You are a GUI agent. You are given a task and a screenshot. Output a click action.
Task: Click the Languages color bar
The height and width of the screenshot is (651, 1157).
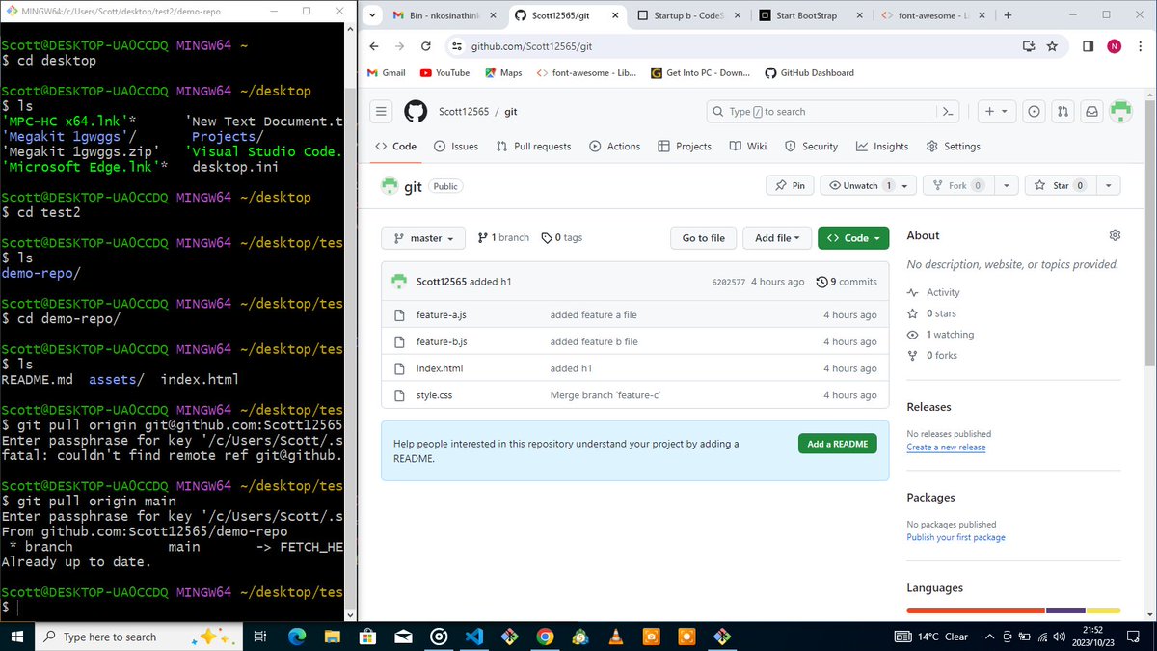coord(1013,610)
